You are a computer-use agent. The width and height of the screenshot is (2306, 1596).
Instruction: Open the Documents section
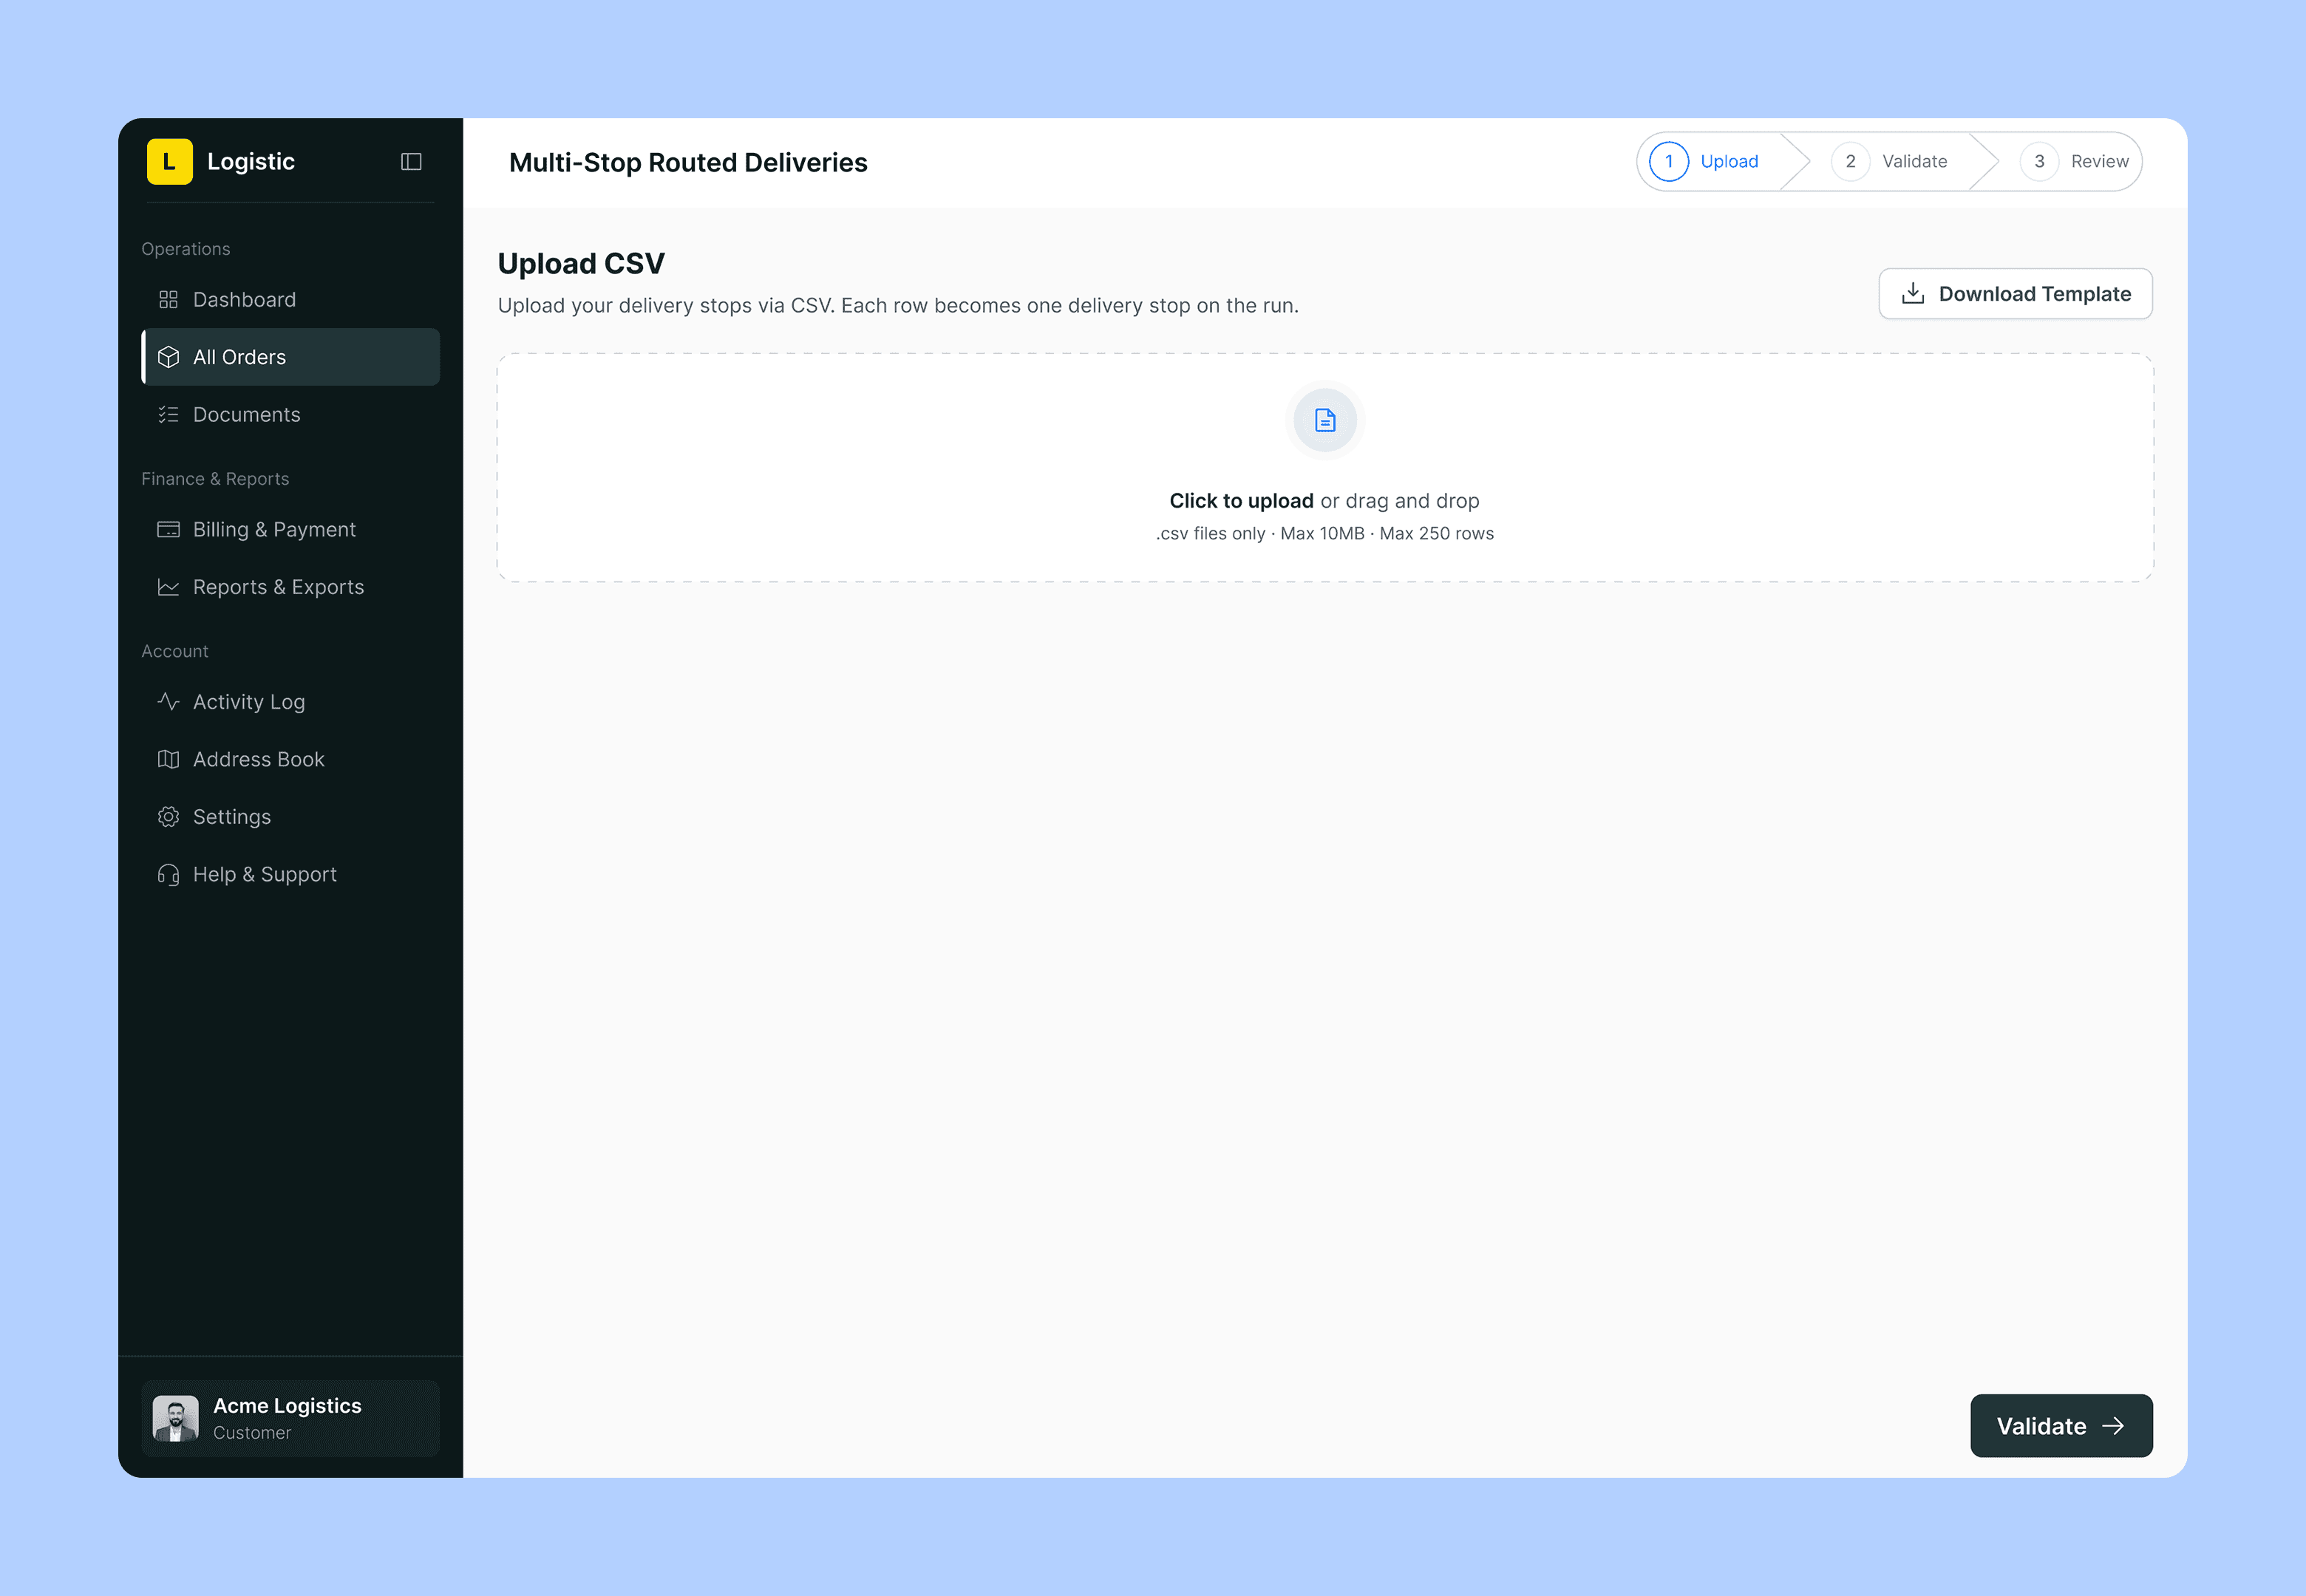point(291,415)
